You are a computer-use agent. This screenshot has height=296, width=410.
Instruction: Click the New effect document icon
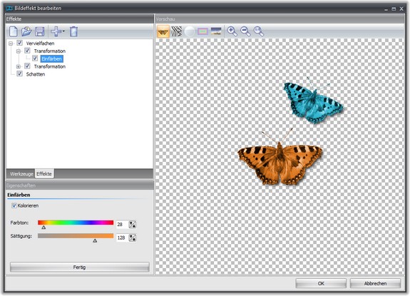[x=13, y=31]
